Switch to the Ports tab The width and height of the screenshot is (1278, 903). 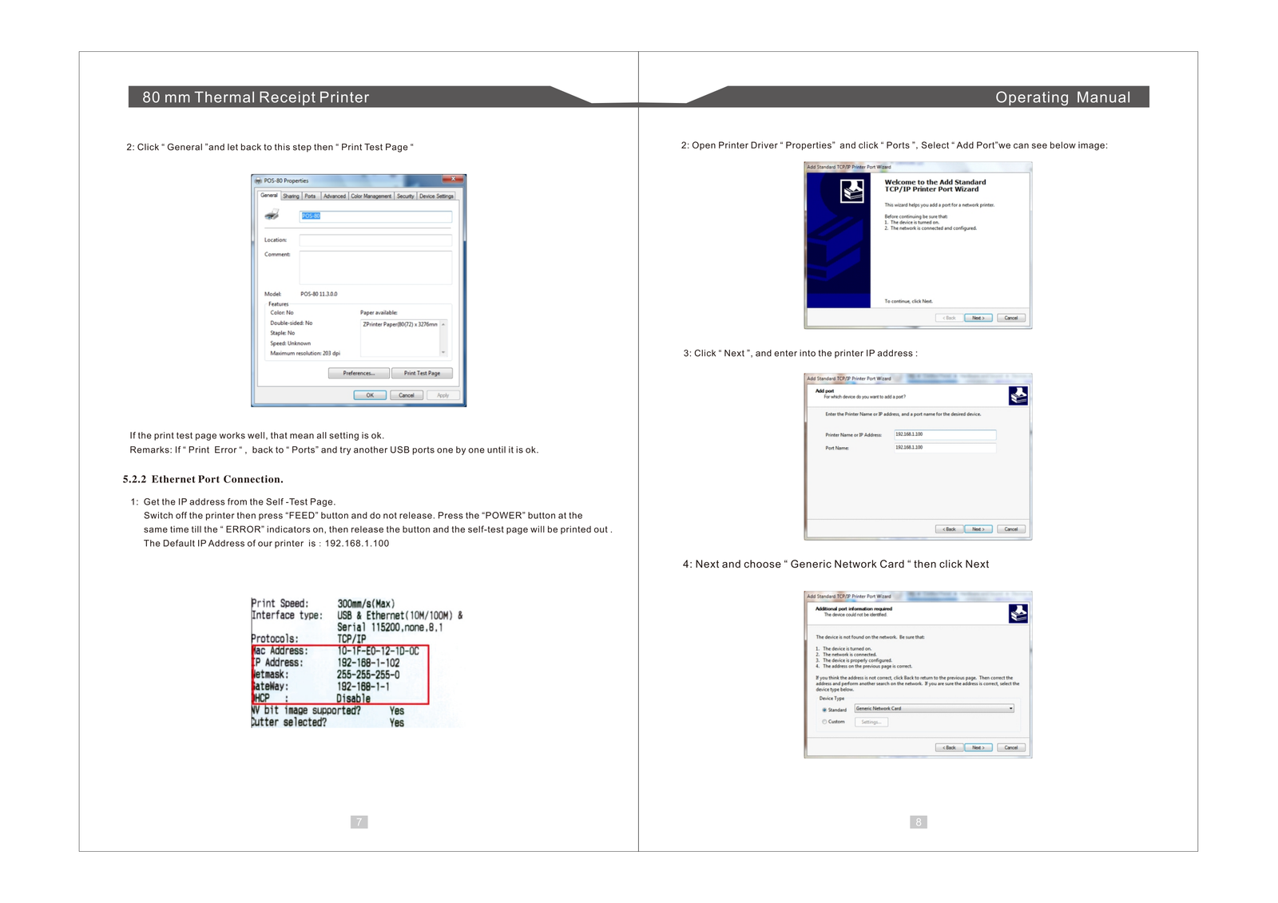(310, 196)
